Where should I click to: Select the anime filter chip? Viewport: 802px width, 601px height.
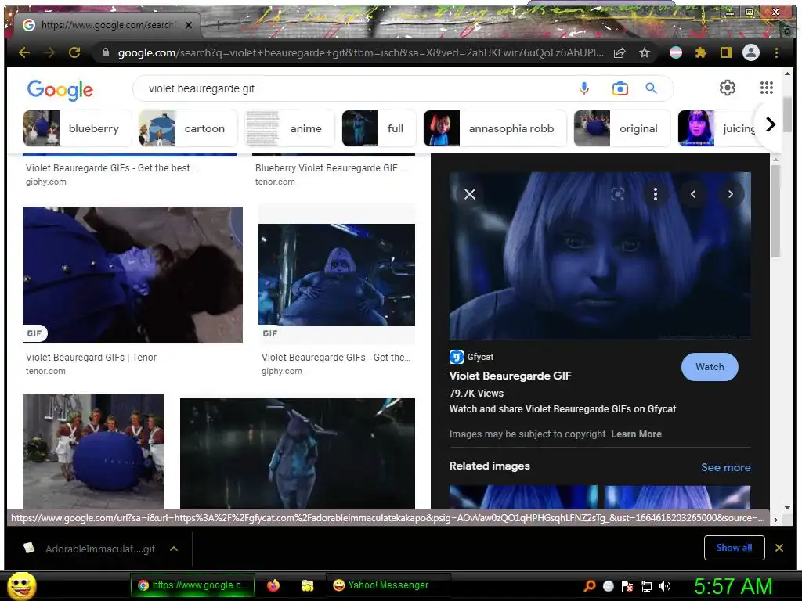pos(290,128)
